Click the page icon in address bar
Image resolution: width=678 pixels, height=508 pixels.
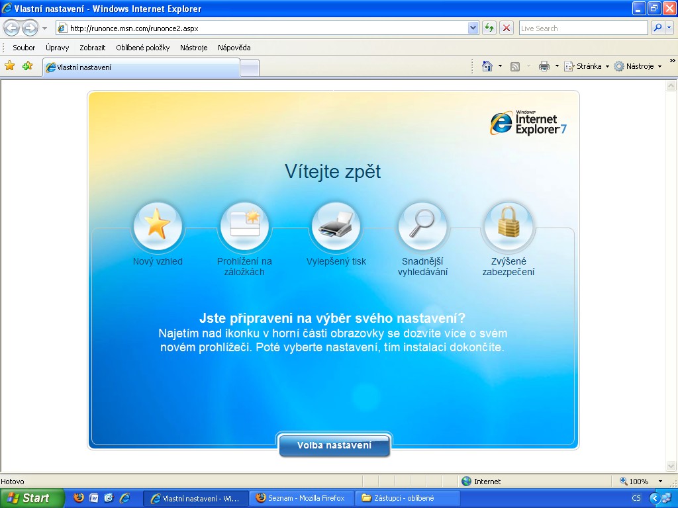[x=62, y=28]
